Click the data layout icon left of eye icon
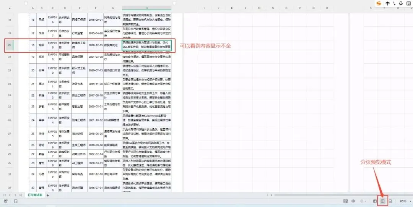Screen dimensions: 413x207 [x=345, y=201]
